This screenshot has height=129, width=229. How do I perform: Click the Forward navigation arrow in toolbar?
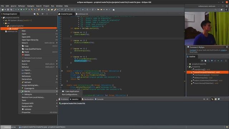click(x=107, y=10)
